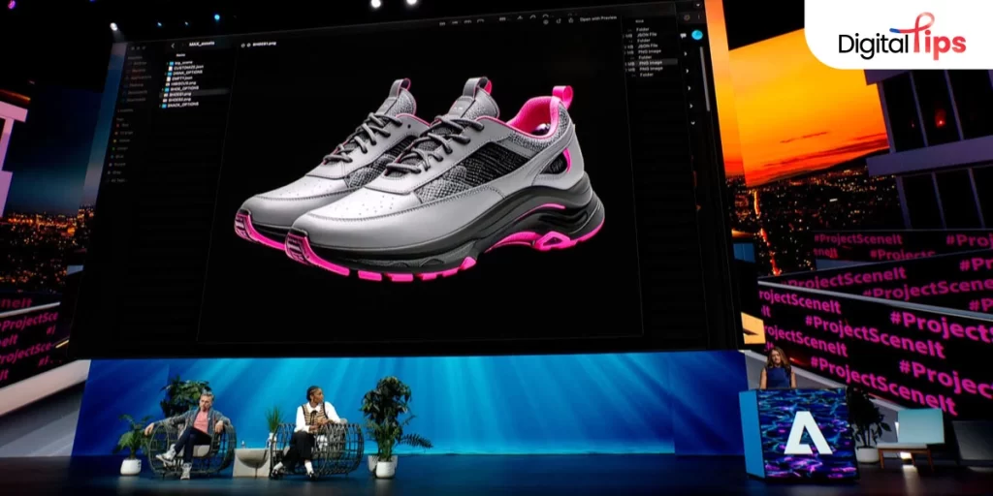Rotate the image using the Quick Look rotate icon

559,21
